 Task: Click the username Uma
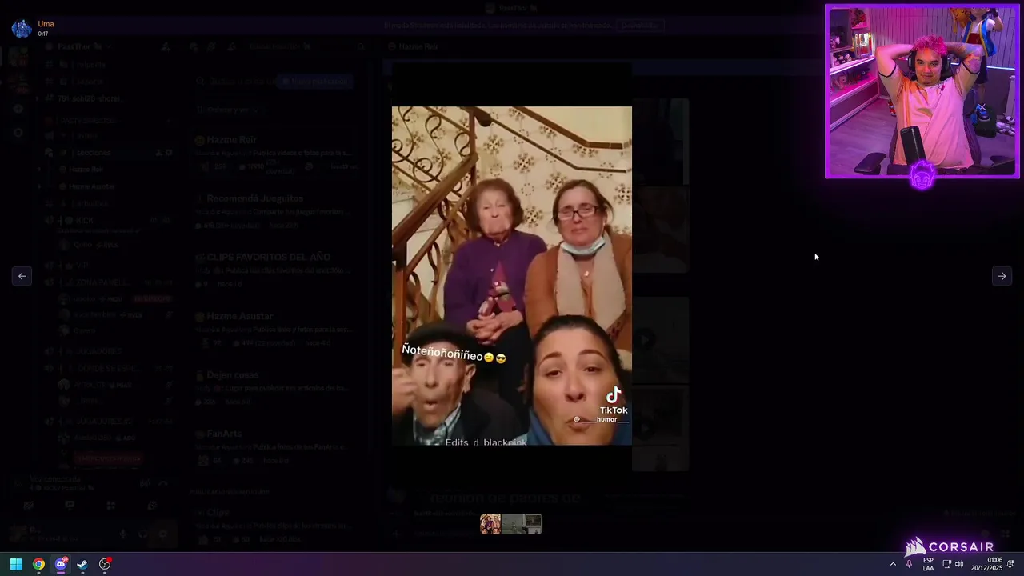pyautogui.click(x=46, y=24)
